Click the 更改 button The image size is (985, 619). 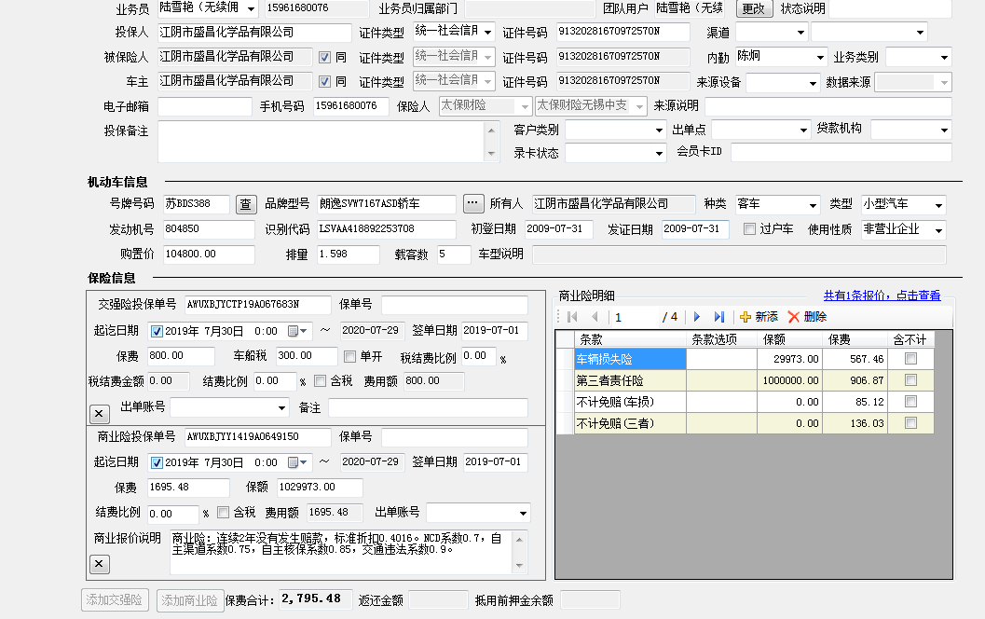coord(753,8)
